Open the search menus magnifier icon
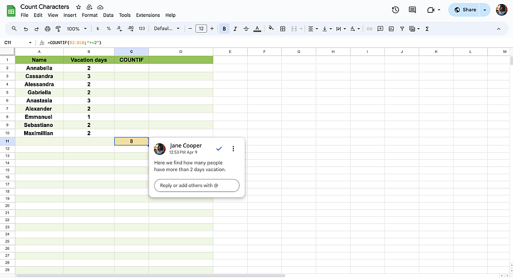 pos(14,29)
